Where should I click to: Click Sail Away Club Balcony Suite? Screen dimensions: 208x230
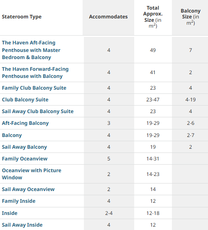(38, 111)
